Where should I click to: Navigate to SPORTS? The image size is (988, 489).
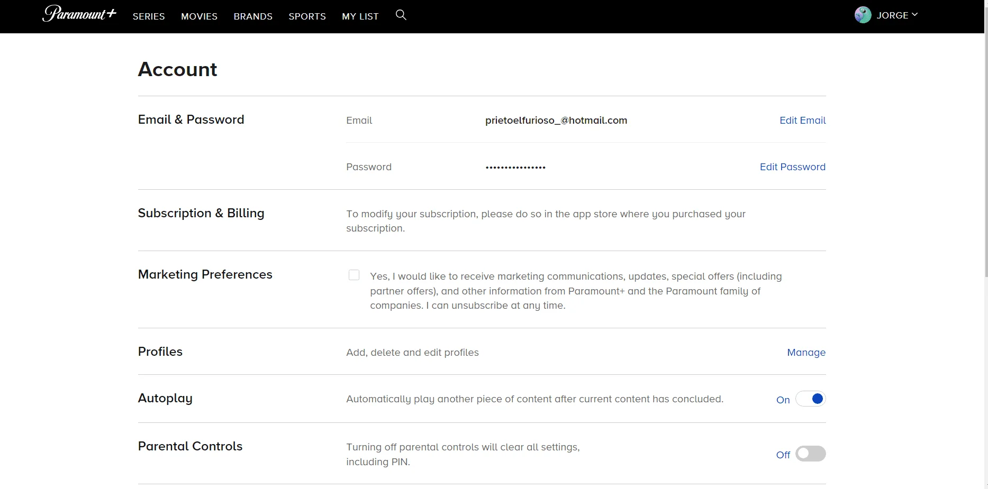coord(307,16)
